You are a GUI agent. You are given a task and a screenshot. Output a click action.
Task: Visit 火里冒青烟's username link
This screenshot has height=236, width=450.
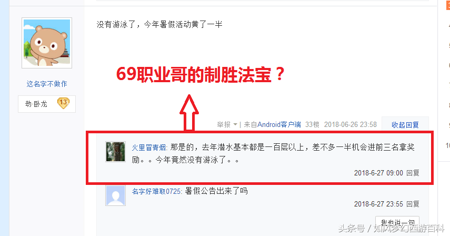149,147
